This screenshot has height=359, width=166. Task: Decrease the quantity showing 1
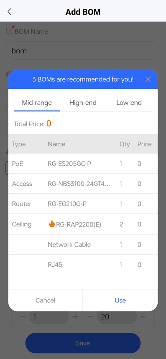(23, 317)
